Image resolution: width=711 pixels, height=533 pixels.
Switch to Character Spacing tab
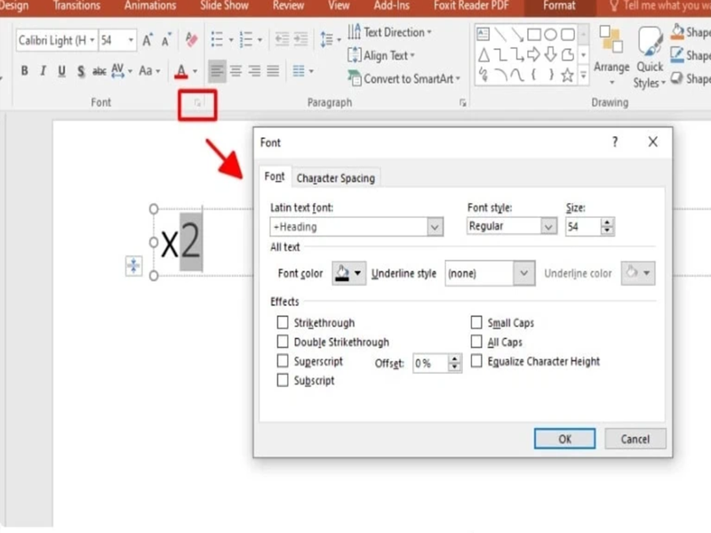point(336,178)
